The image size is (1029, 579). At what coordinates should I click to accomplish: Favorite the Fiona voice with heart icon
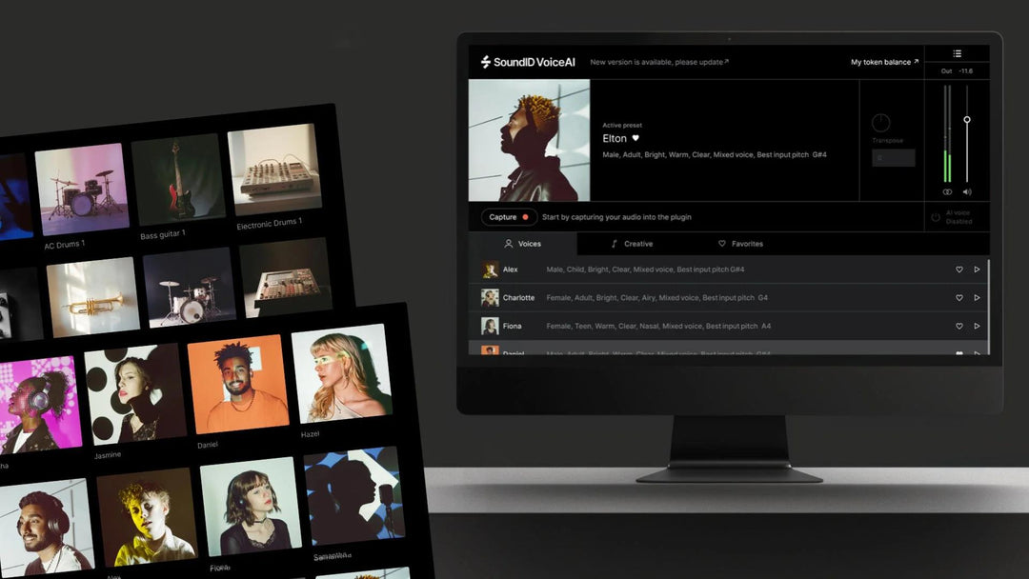958,326
